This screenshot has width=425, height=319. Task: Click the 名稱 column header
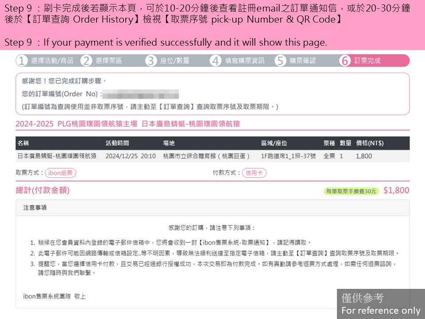click(x=23, y=143)
